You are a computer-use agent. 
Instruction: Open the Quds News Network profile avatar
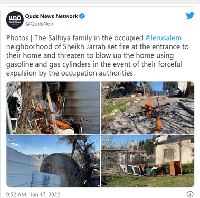click(15, 20)
